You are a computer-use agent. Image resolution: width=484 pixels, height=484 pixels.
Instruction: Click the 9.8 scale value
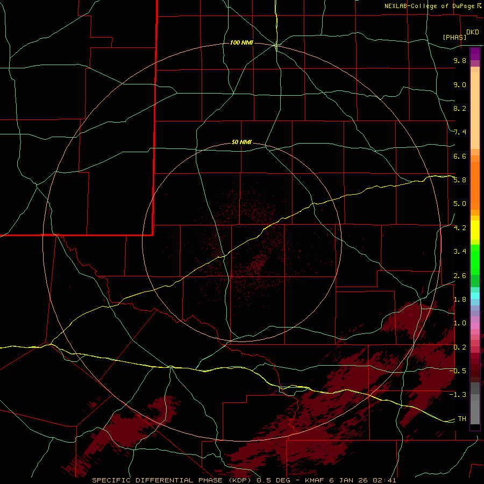click(460, 60)
